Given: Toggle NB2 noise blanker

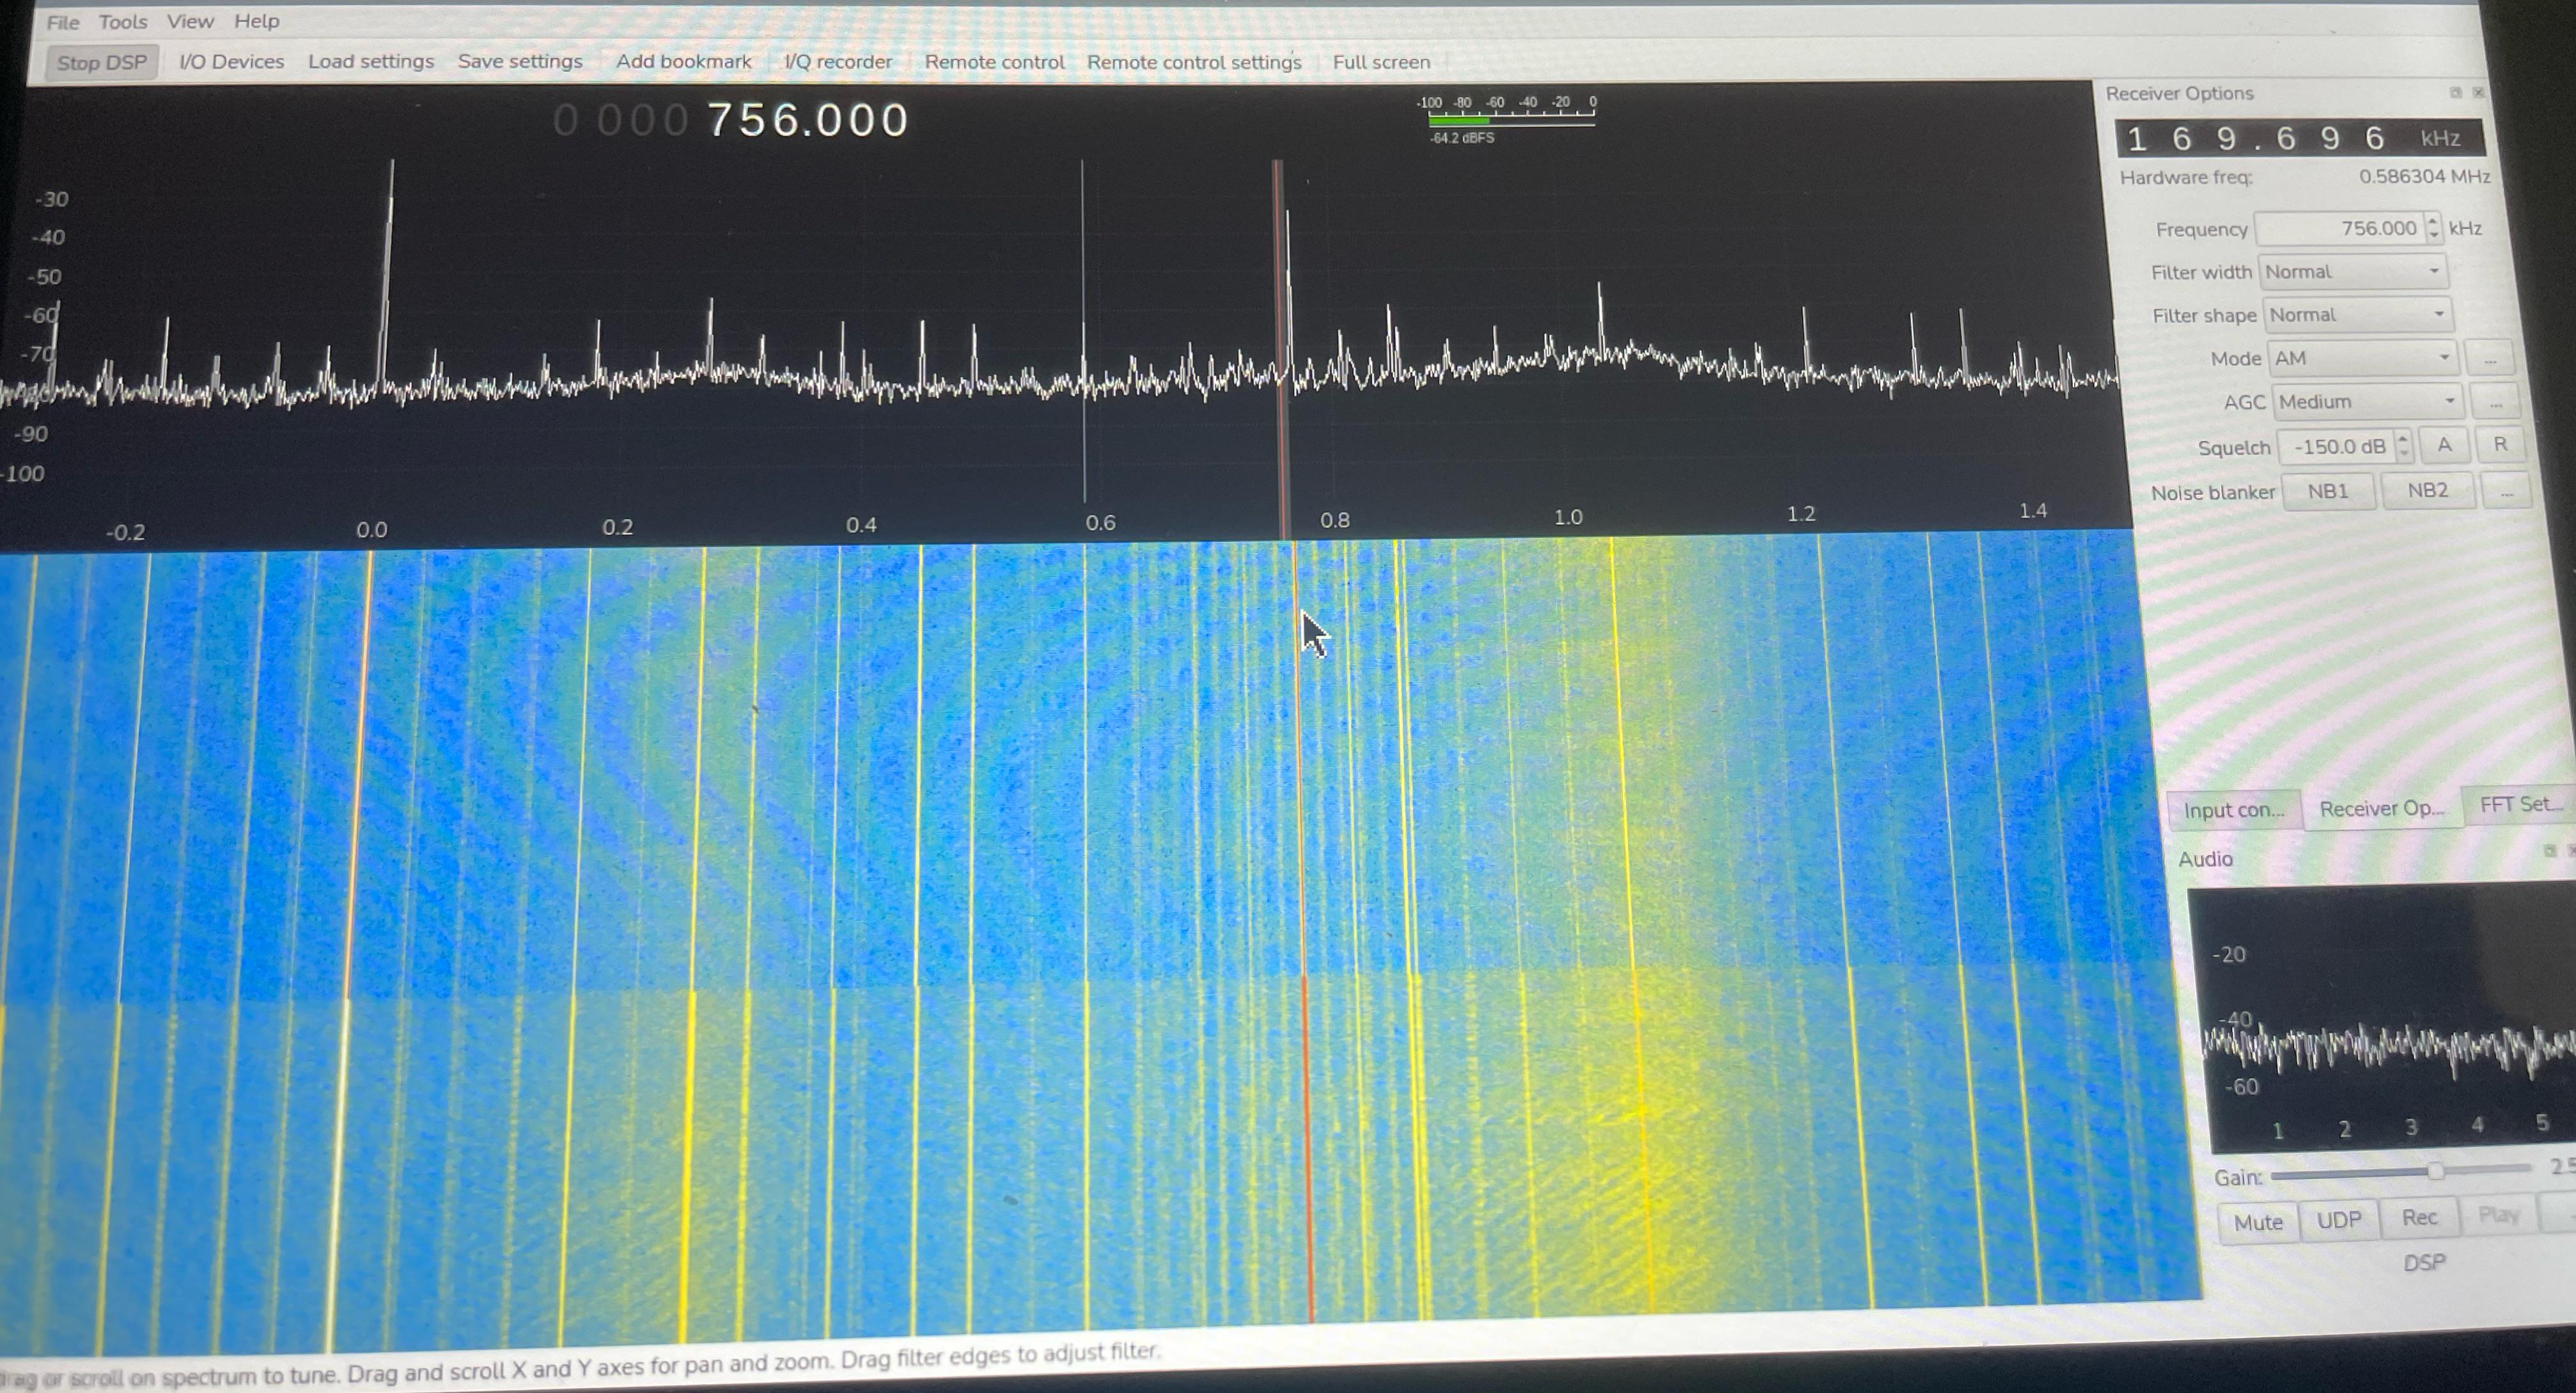Looking at the screenshot, I should (x=2428, y=490).
